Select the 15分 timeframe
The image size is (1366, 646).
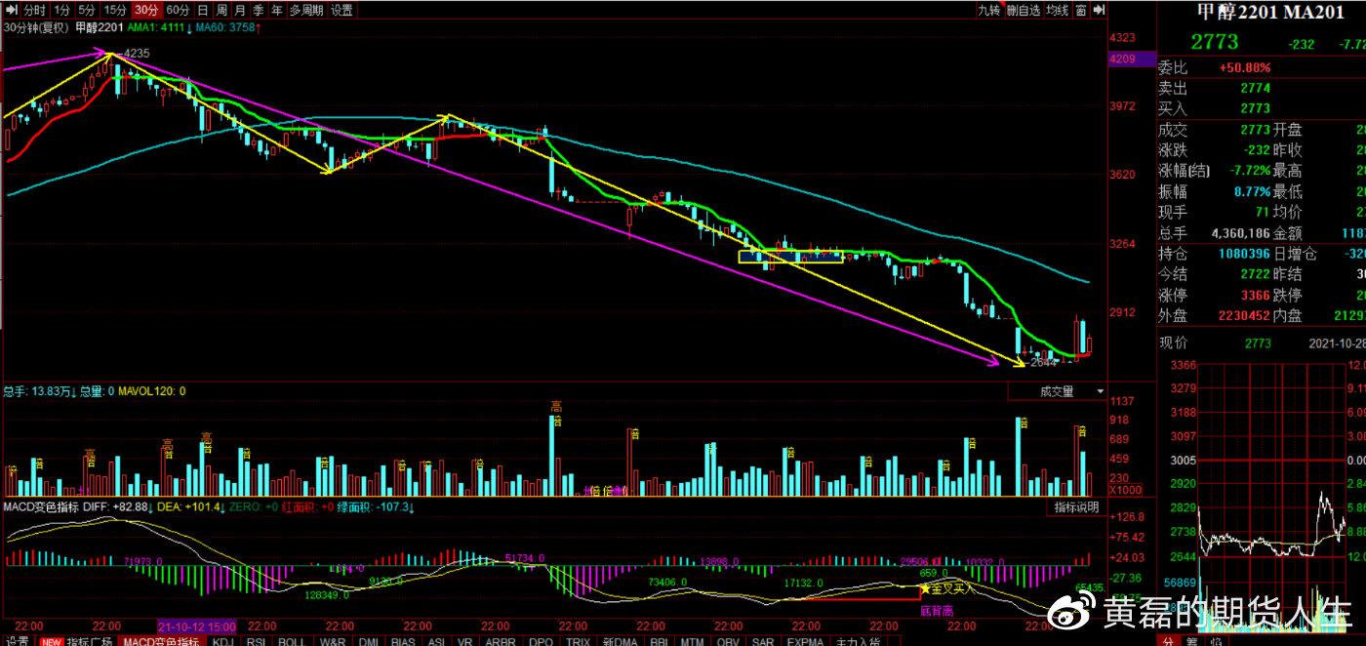[x=115, y=10]
